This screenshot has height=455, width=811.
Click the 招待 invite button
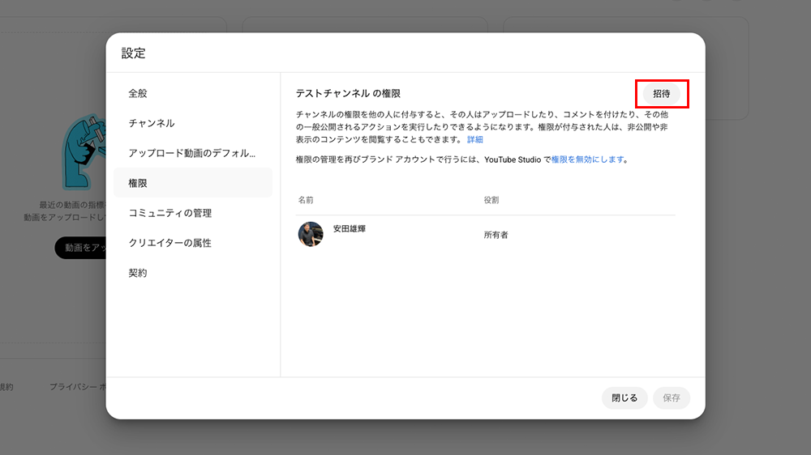[661, 93]
